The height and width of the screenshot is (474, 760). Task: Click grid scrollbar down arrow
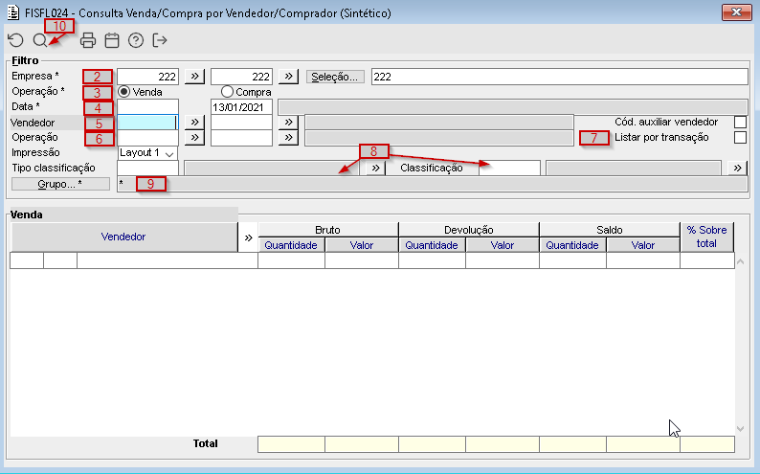pos(740,428)
